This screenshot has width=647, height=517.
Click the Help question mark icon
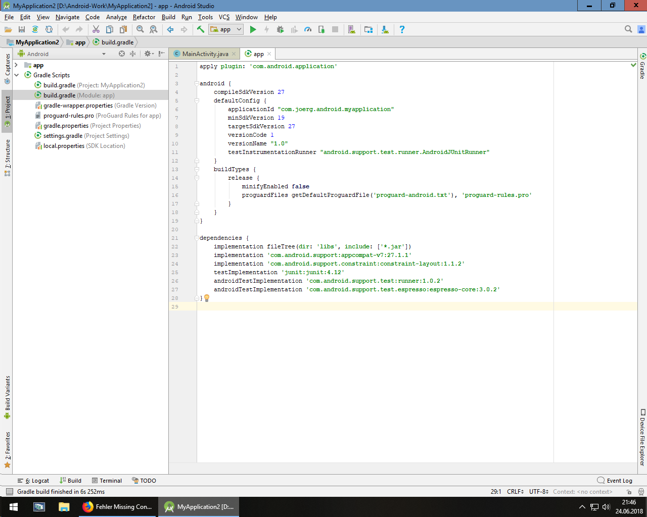(402, 30)
